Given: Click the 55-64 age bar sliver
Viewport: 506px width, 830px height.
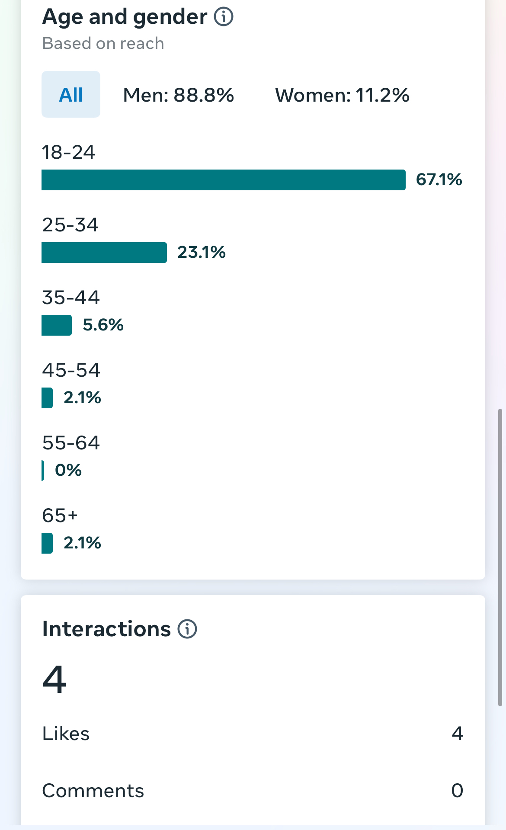Looking at the screenshot, I should click(x=43, y=471).
